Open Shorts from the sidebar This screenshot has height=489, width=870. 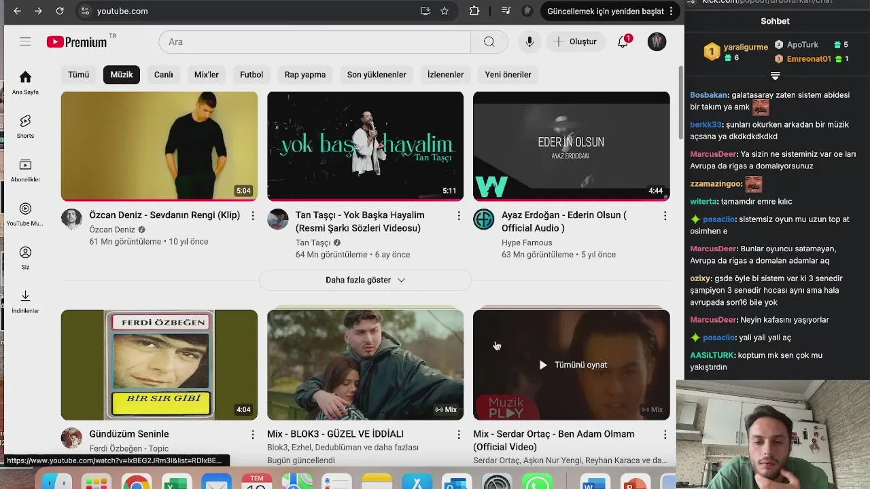pos(25,126)
